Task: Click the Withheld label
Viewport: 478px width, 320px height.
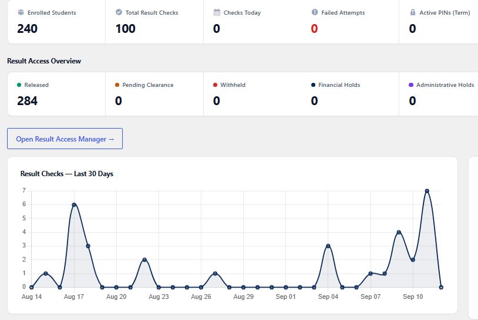Action: 233,85
